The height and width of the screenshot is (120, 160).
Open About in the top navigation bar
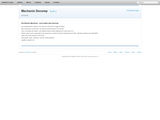pos(47,2)
